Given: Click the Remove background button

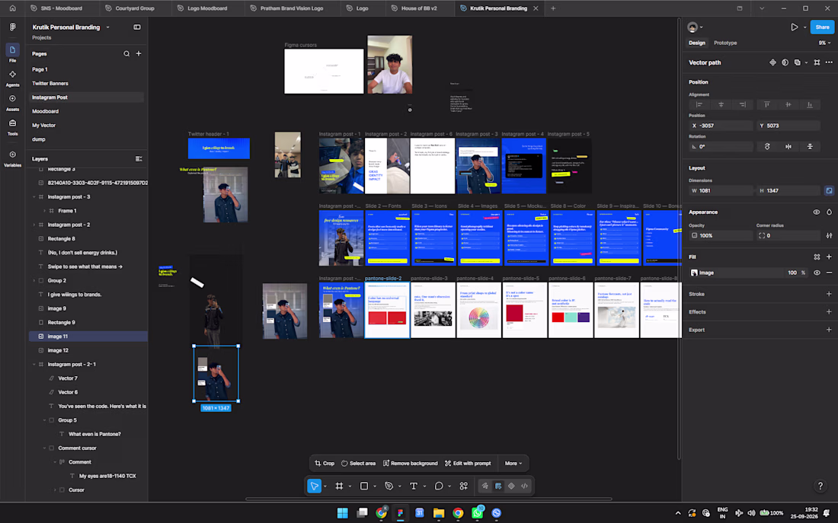Looking at the screenshot, I should pos(410,464).
